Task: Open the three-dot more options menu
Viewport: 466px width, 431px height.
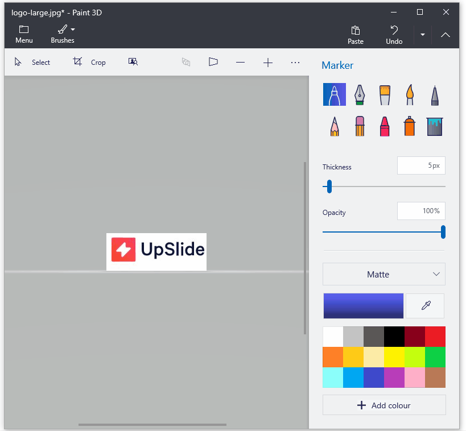Action: 295,63
